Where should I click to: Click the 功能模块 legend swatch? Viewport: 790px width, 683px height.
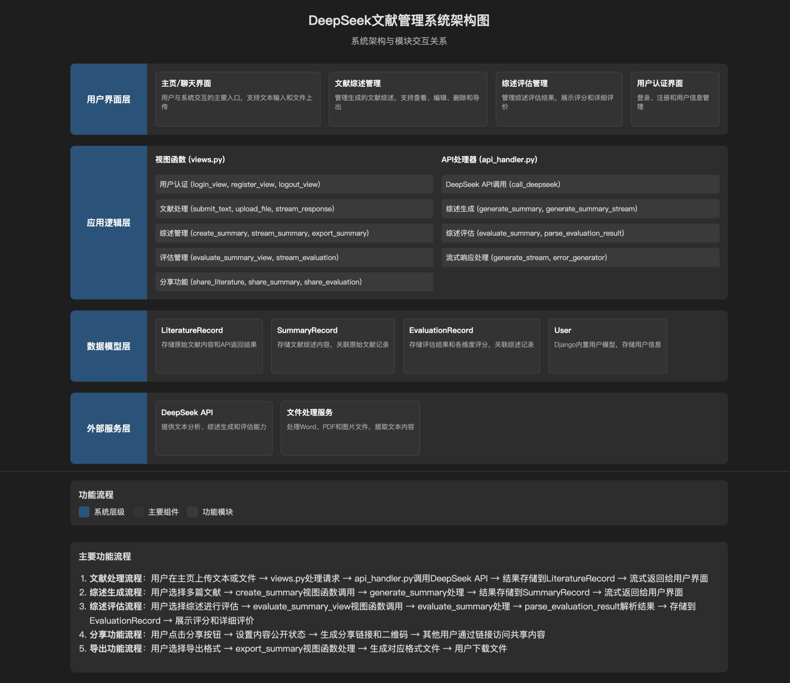coord(192,512)
